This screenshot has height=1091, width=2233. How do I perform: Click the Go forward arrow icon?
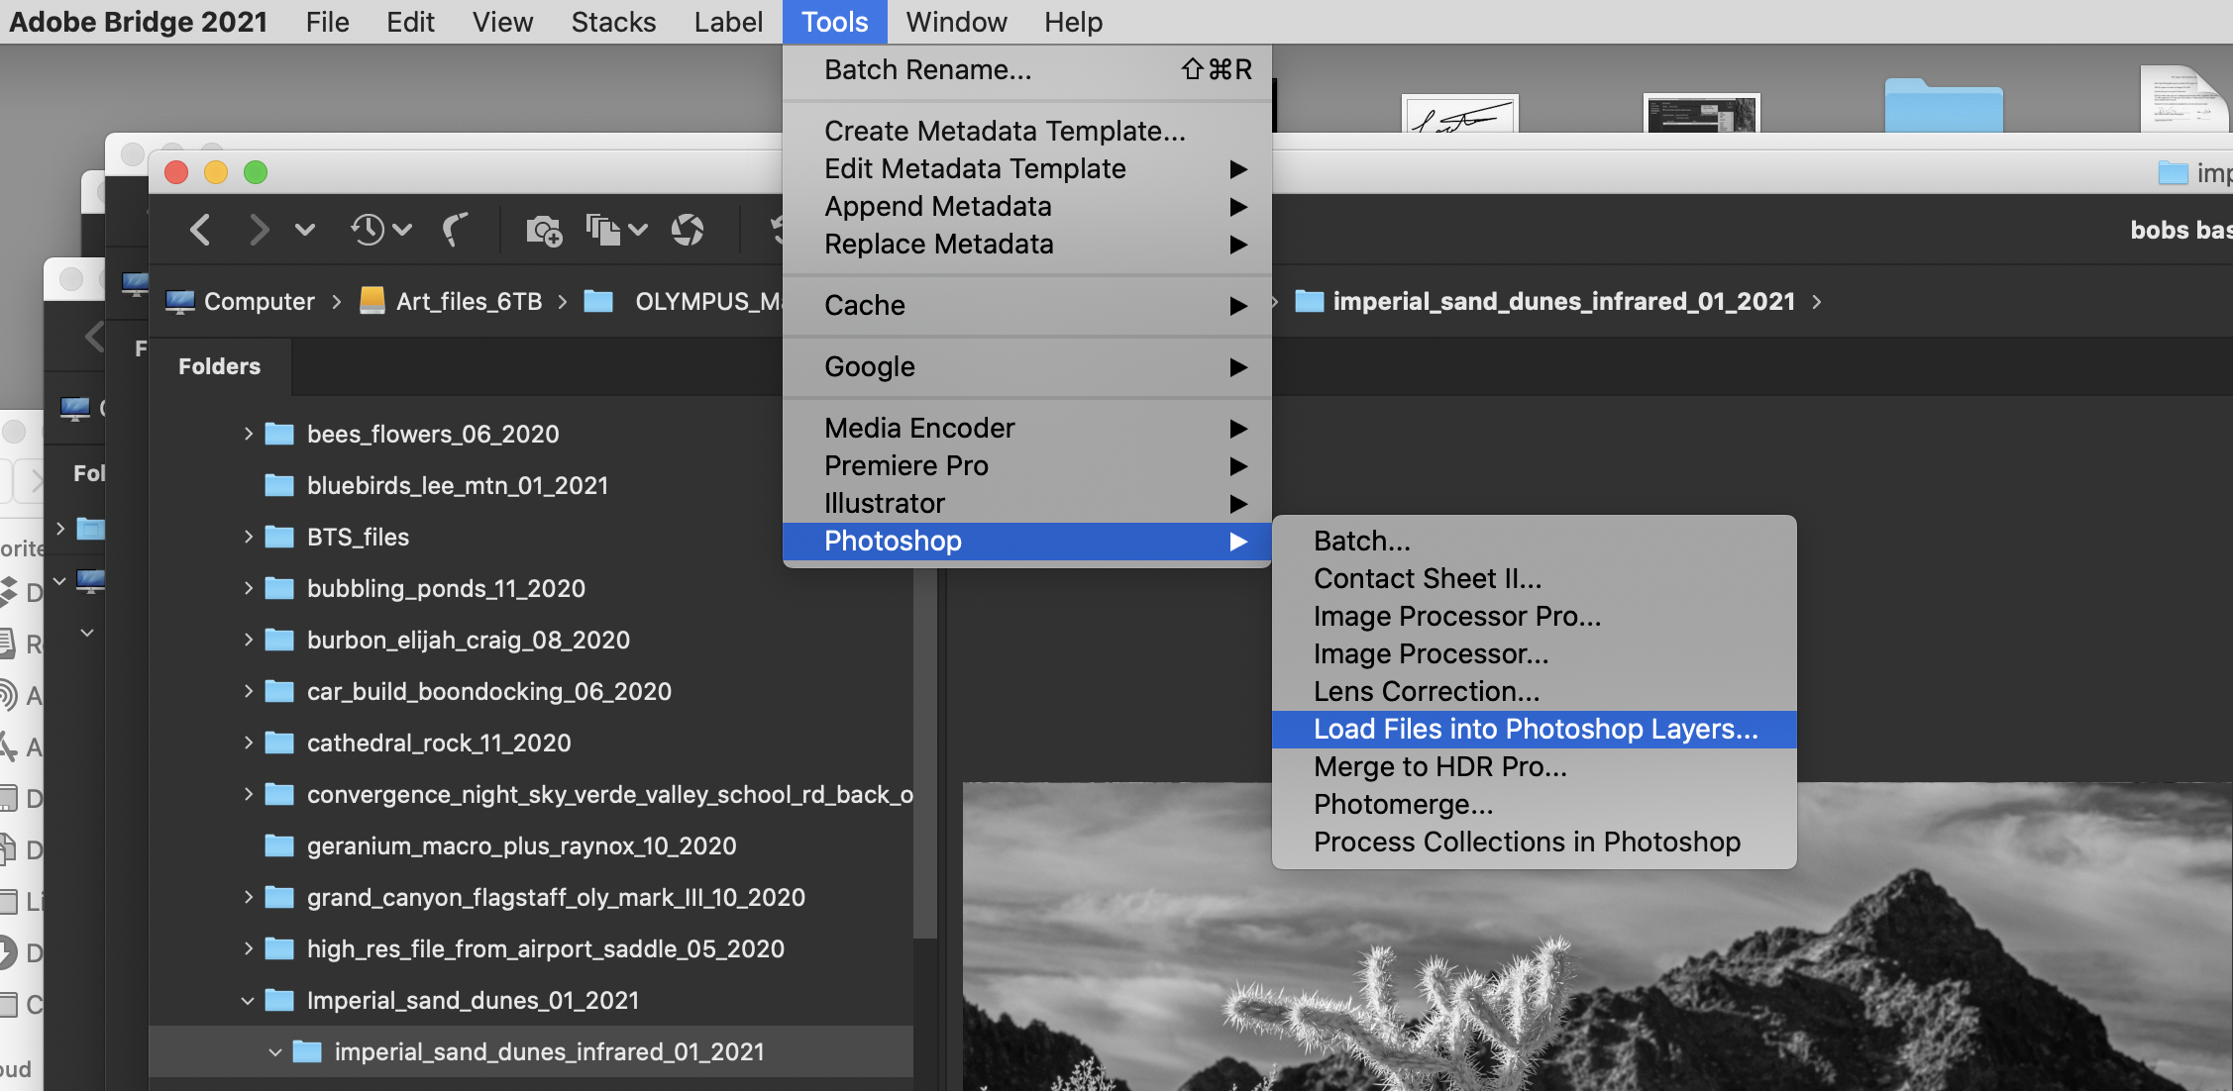coord(259,230)
